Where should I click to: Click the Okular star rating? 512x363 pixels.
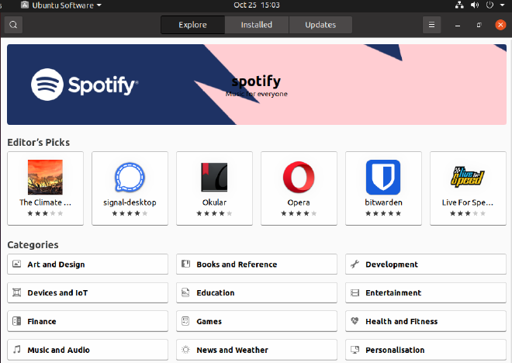214,213
